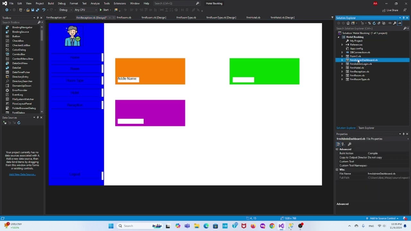Pick the DateTimePicker toolbox control

coord(21,72)
